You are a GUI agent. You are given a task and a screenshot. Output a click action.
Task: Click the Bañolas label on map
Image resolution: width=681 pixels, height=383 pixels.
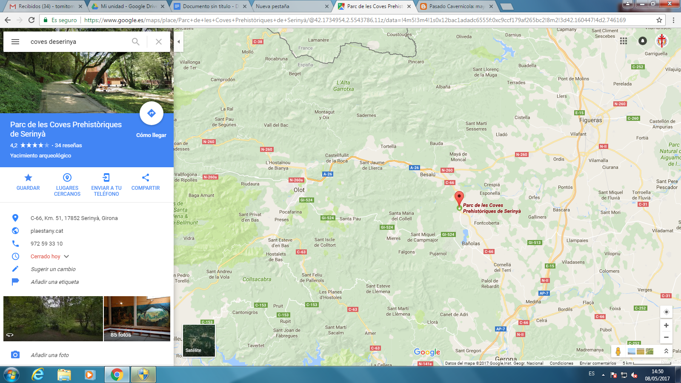pyautogui.click(x=471, y=244)
